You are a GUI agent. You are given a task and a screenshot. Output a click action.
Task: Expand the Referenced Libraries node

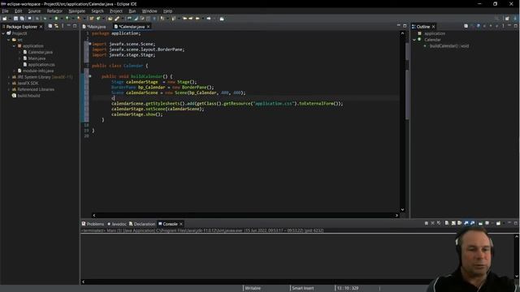[9, 89]
